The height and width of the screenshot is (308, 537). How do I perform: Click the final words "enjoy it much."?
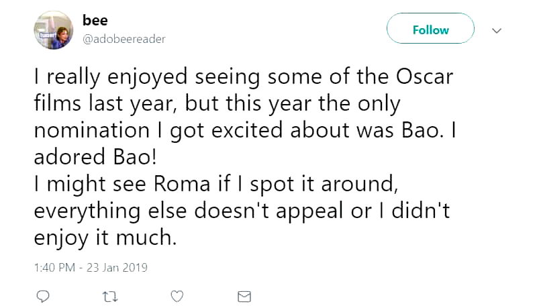105,236
